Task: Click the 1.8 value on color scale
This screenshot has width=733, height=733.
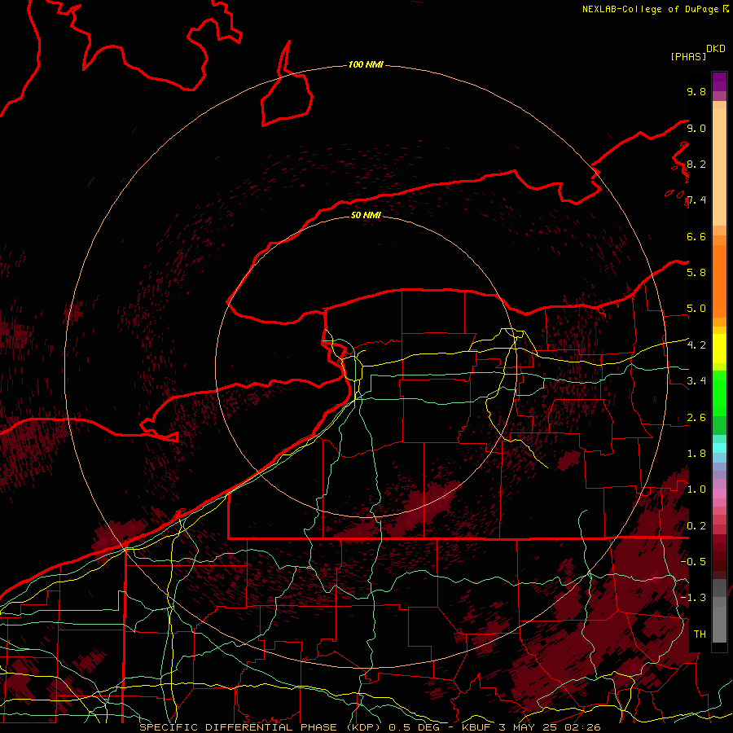Action: pyautogui.click(x=696, y=454)
